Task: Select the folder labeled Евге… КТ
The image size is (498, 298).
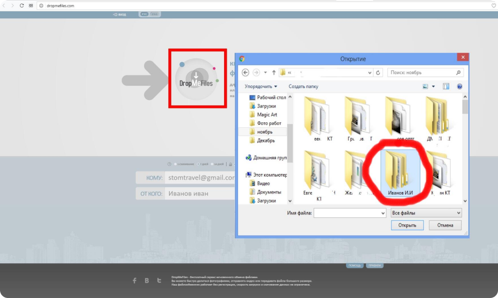Action: coord(319,176)
